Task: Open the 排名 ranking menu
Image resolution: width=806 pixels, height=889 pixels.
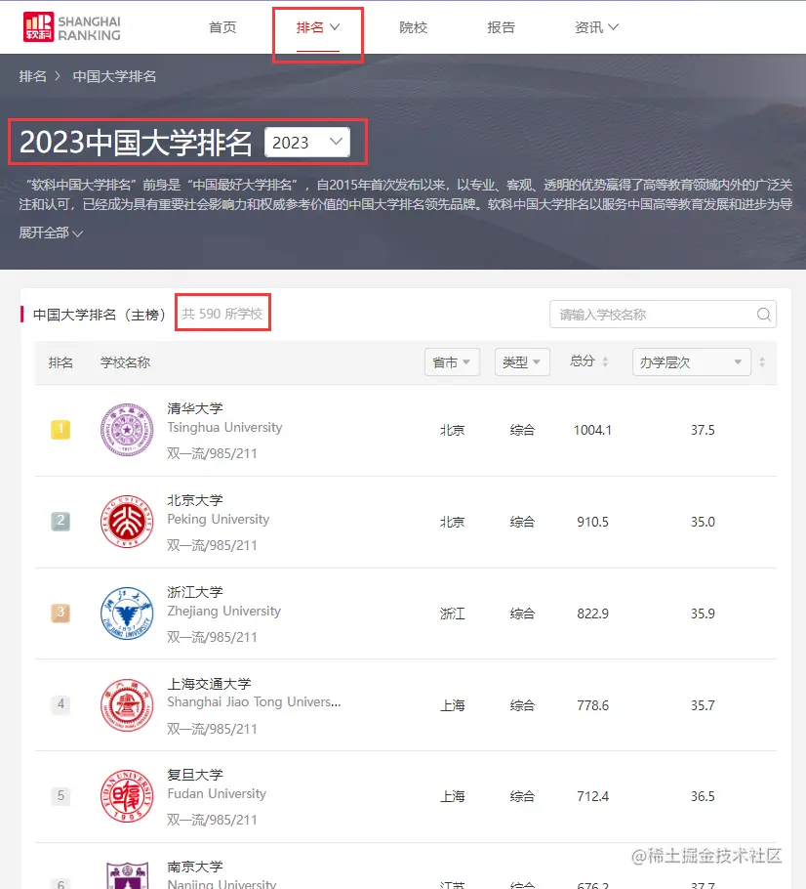Action: (318, 27)
